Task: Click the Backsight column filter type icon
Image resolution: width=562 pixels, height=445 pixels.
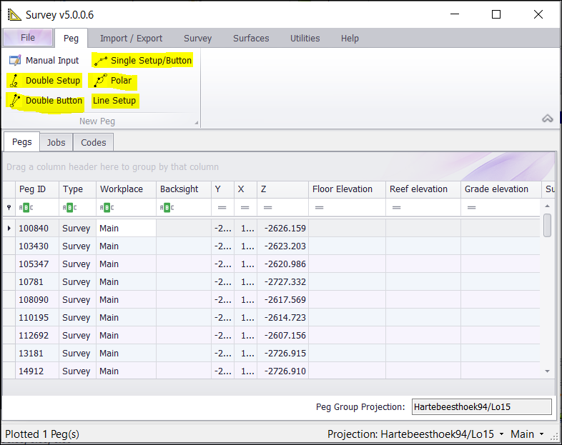Action: pos(167,208)
